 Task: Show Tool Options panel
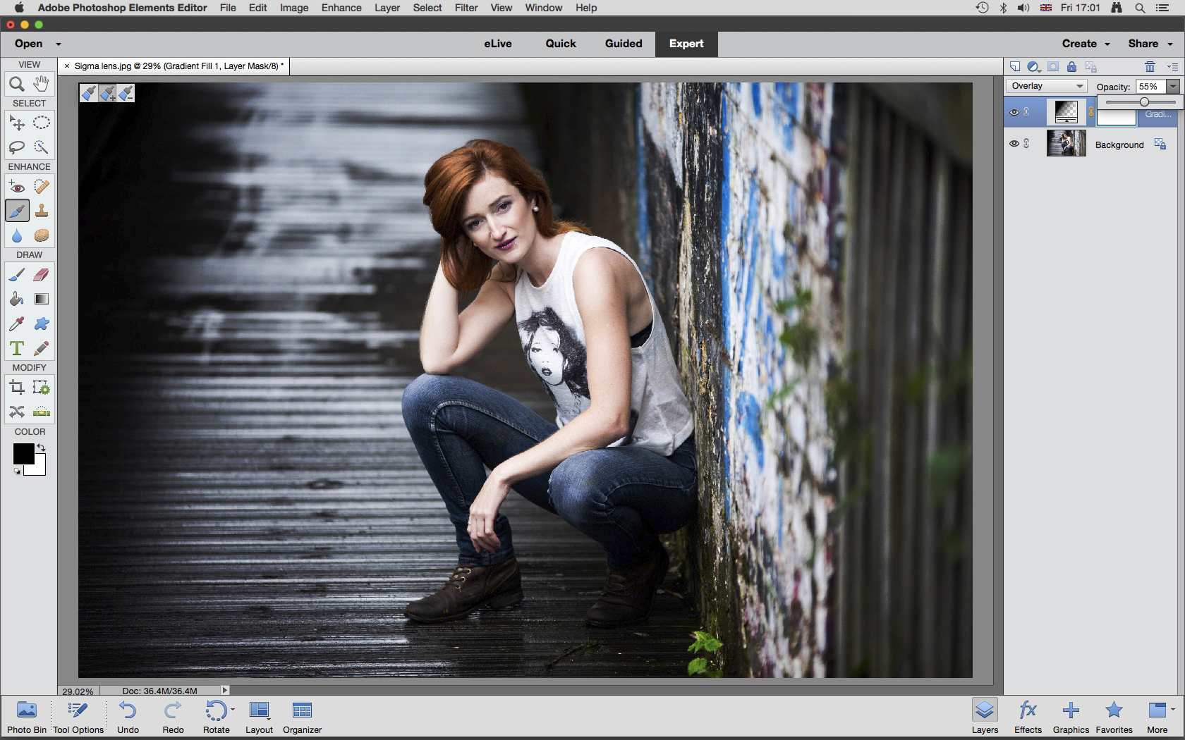point(78,717)
